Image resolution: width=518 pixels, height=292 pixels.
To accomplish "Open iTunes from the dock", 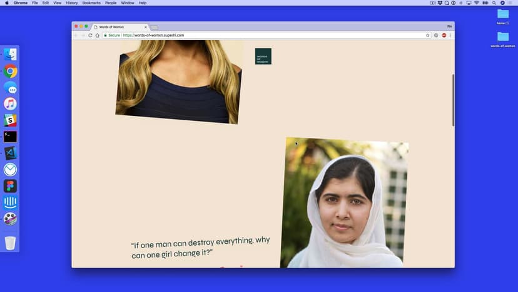I will pyautogui.click(x=10, y=104).
